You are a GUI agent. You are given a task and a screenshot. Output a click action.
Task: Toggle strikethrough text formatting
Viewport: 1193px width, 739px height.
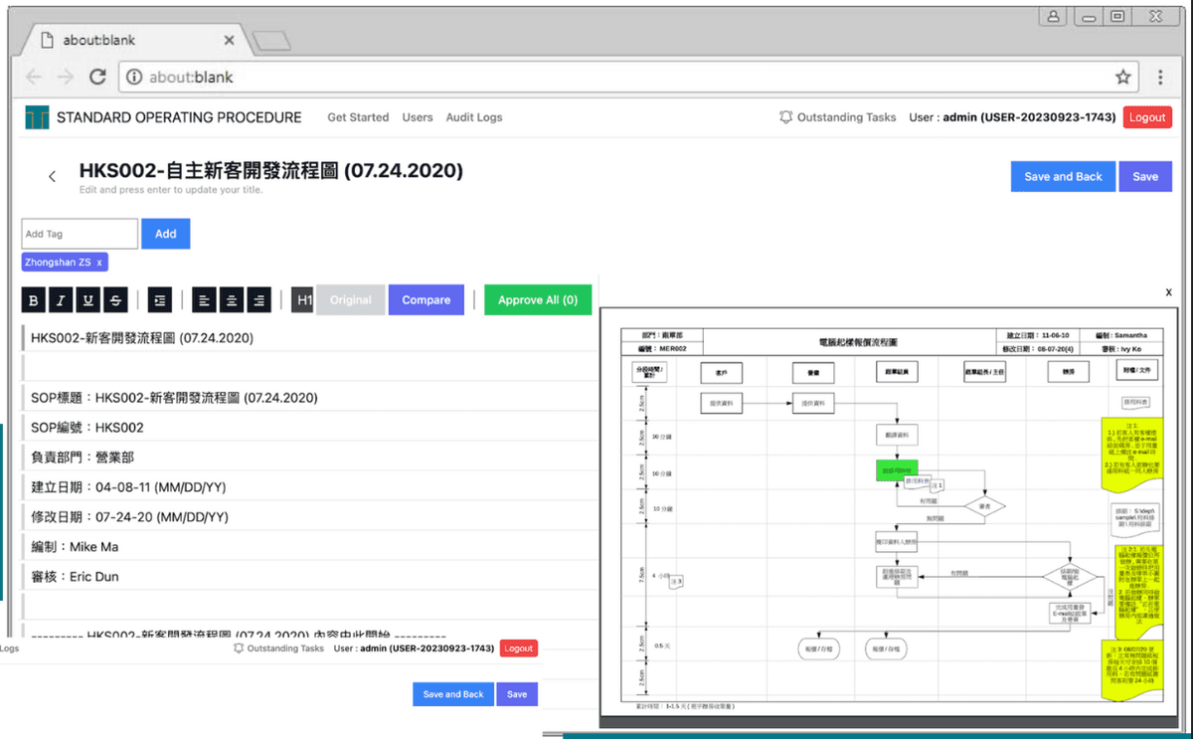116,300
